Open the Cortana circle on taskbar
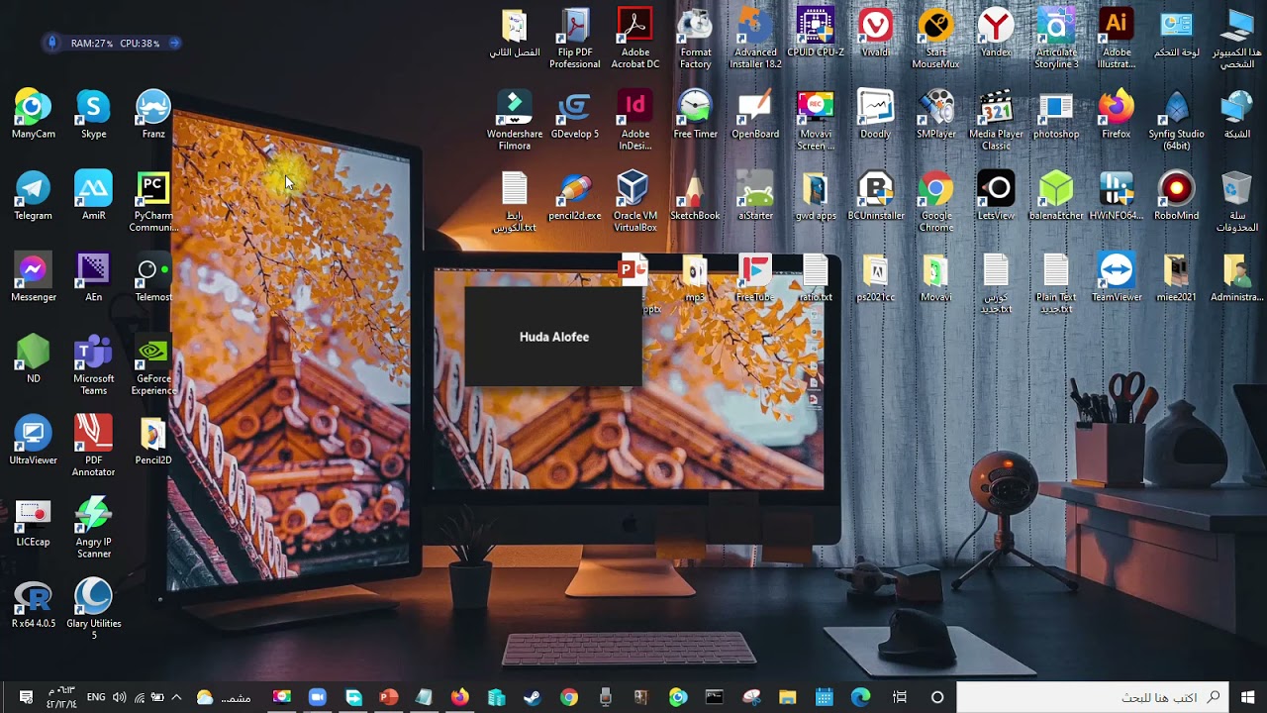The height and width of the screenshot is (713, 1267). point(937,697)
